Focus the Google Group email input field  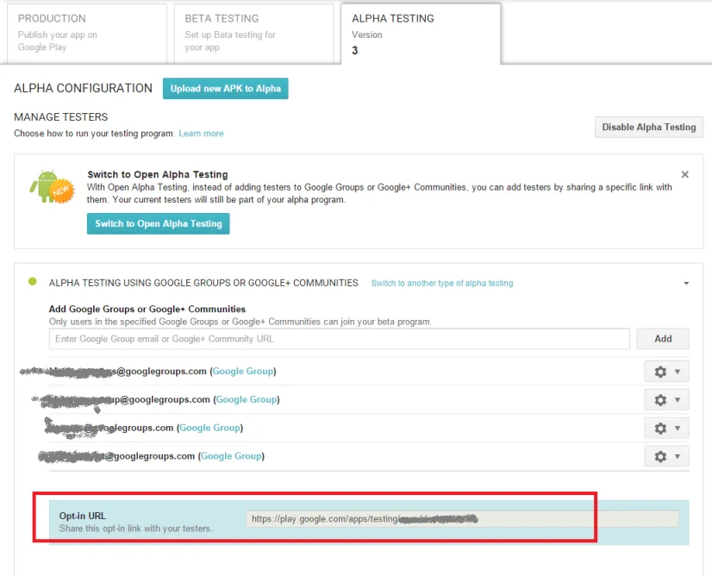coord(340,339)
